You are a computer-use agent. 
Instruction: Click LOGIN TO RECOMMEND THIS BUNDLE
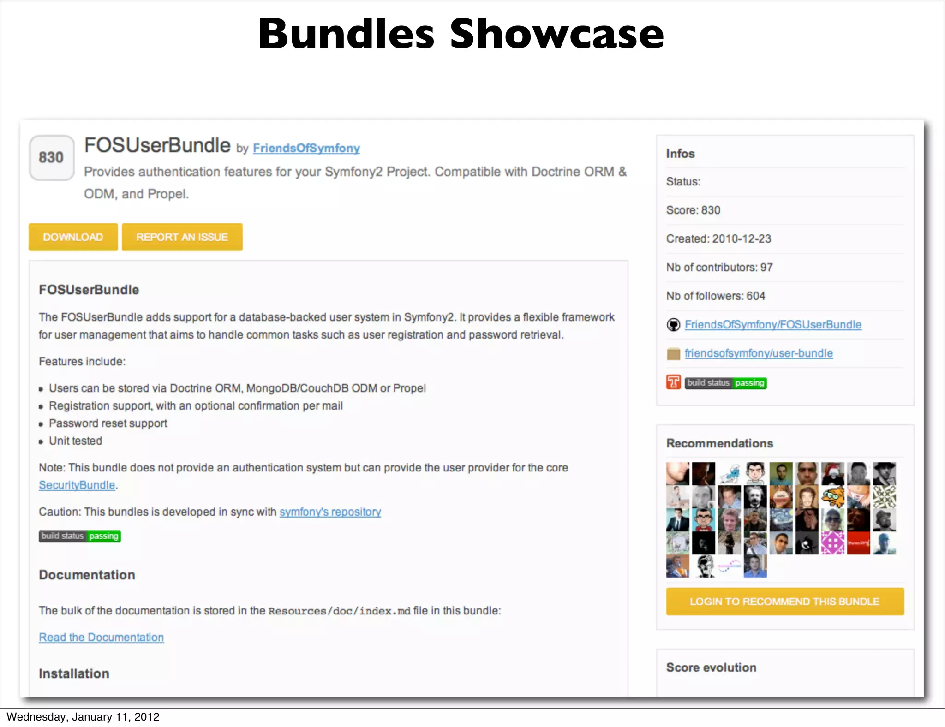tap(785, 602)
